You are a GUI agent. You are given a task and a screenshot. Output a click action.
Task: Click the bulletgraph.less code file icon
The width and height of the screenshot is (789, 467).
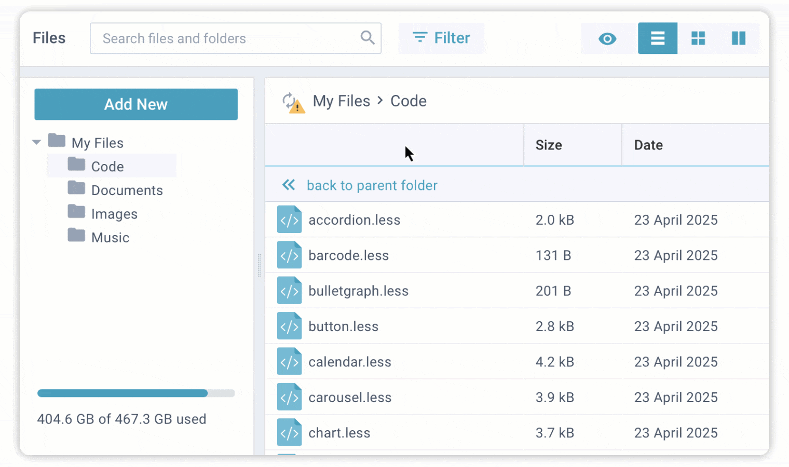point(289,291)
